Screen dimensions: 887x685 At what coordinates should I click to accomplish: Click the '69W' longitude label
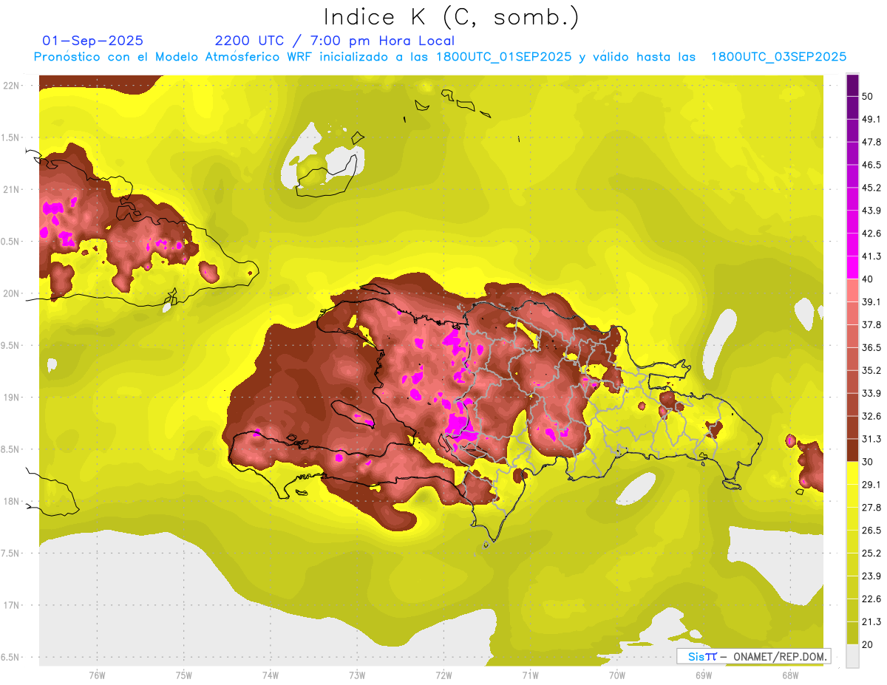click(x=704, y=675)
